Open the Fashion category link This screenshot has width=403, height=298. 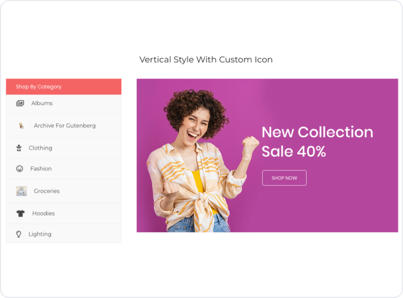click(x=41, y=168)
